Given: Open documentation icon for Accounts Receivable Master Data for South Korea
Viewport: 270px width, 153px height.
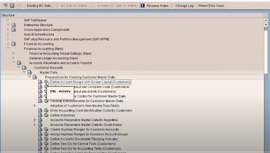Looking at the screenshot, I should pyautogui.click(x=40, y=125).
